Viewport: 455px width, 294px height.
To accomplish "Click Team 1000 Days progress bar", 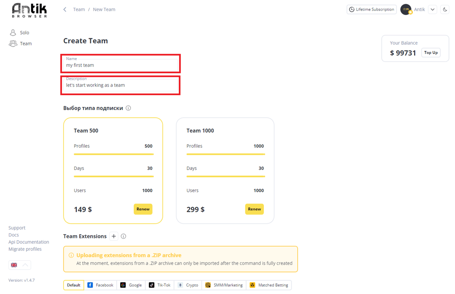I will (x=226, y=176).
